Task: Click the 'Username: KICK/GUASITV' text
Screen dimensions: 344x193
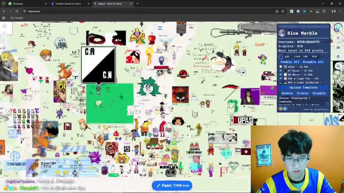Action: (x=299, y=42)
